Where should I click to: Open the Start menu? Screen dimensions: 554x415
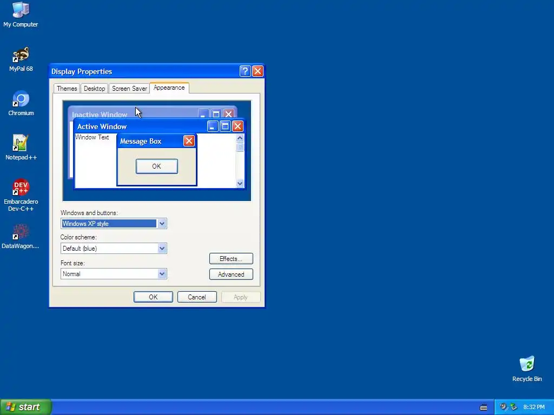click(x=25, y=407)
